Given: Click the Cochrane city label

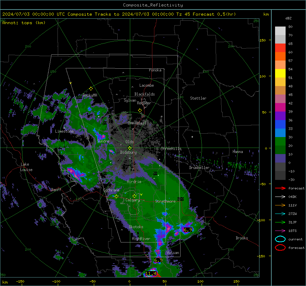Looking at the screenshot, I should (x=111, y=190).
